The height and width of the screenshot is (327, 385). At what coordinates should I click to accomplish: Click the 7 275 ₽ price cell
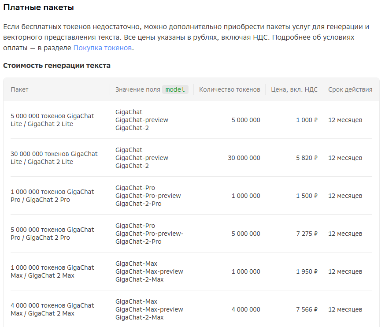[x=307, y=234]
